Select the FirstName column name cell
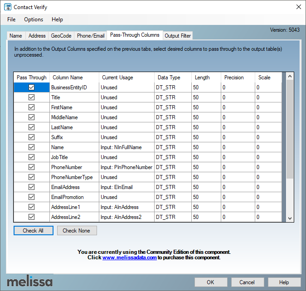 coord(74,107)
